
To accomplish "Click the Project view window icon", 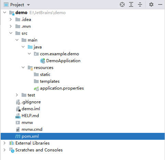I will coord(6,5).
